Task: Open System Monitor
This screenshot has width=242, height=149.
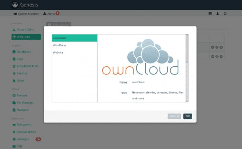Action: pyautogui.click(x=26, y=14)
